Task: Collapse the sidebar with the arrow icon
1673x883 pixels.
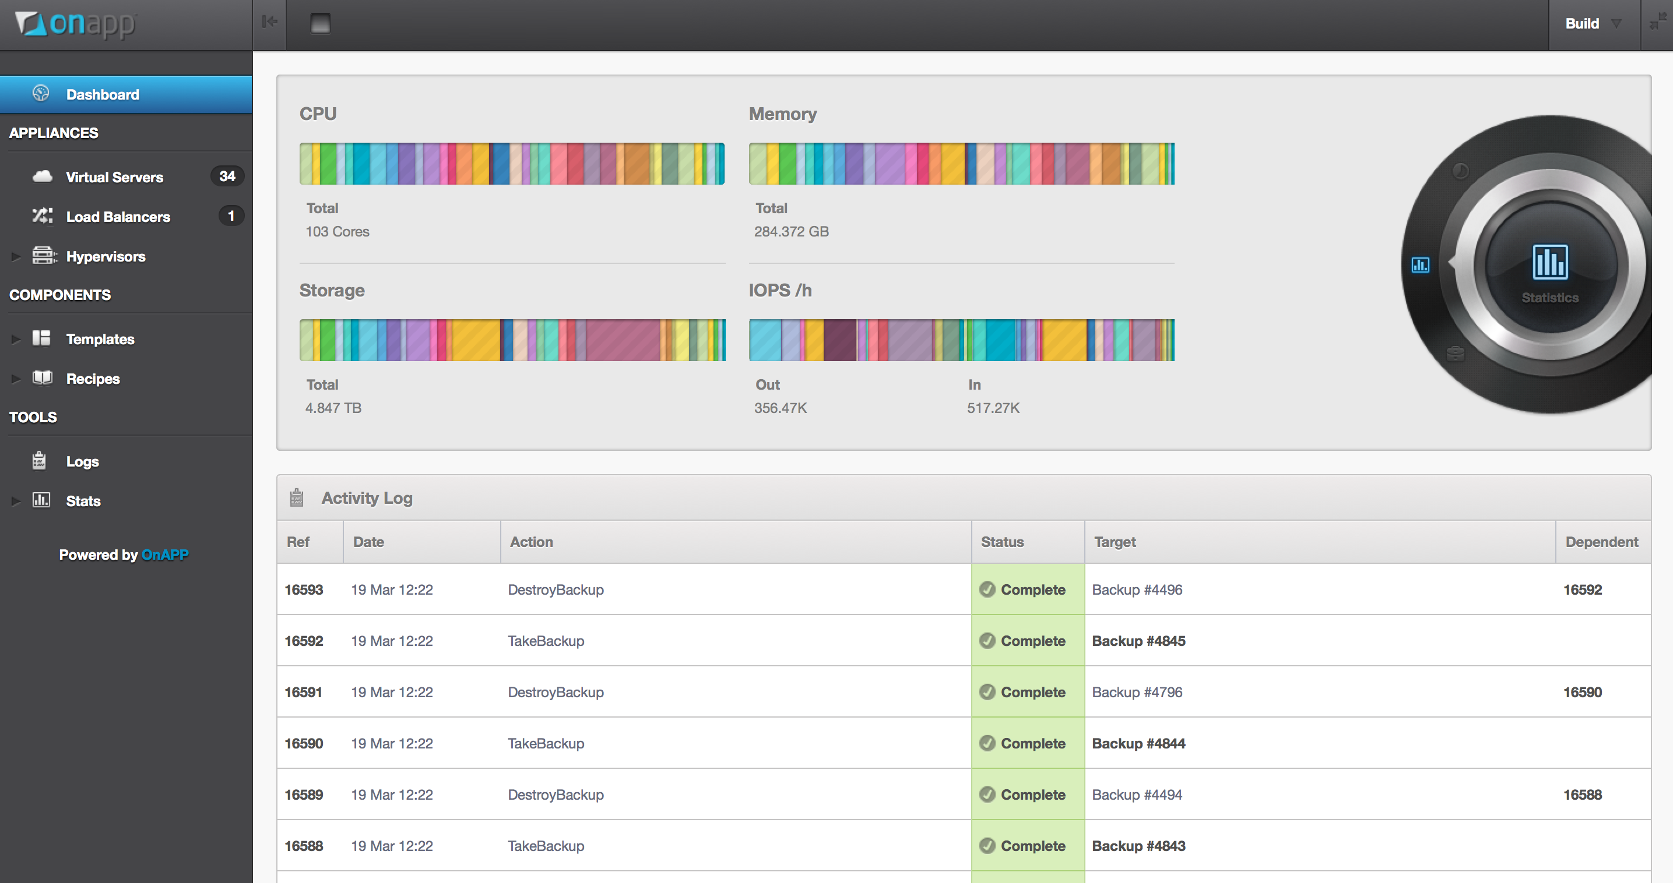Action: pyautogui.click(x=269, y=23)
